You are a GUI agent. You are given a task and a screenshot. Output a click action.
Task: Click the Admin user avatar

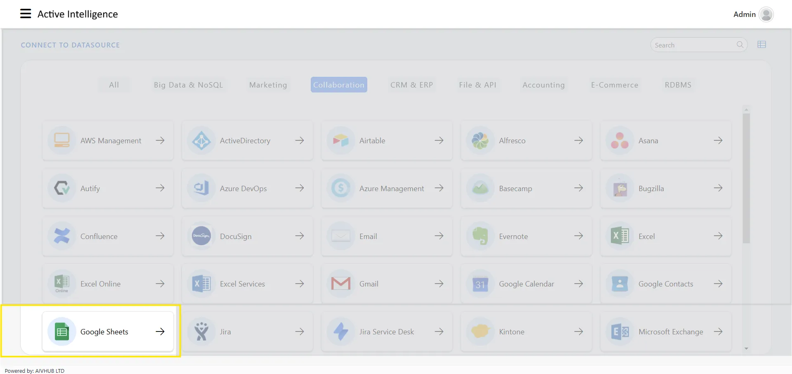pos(766,14)
